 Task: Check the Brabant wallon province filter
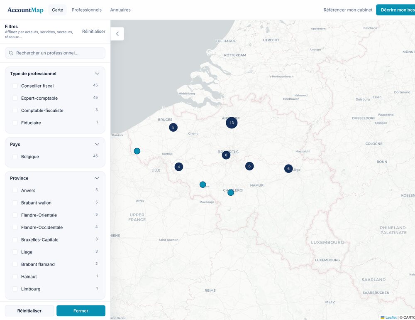coord(15,203)
